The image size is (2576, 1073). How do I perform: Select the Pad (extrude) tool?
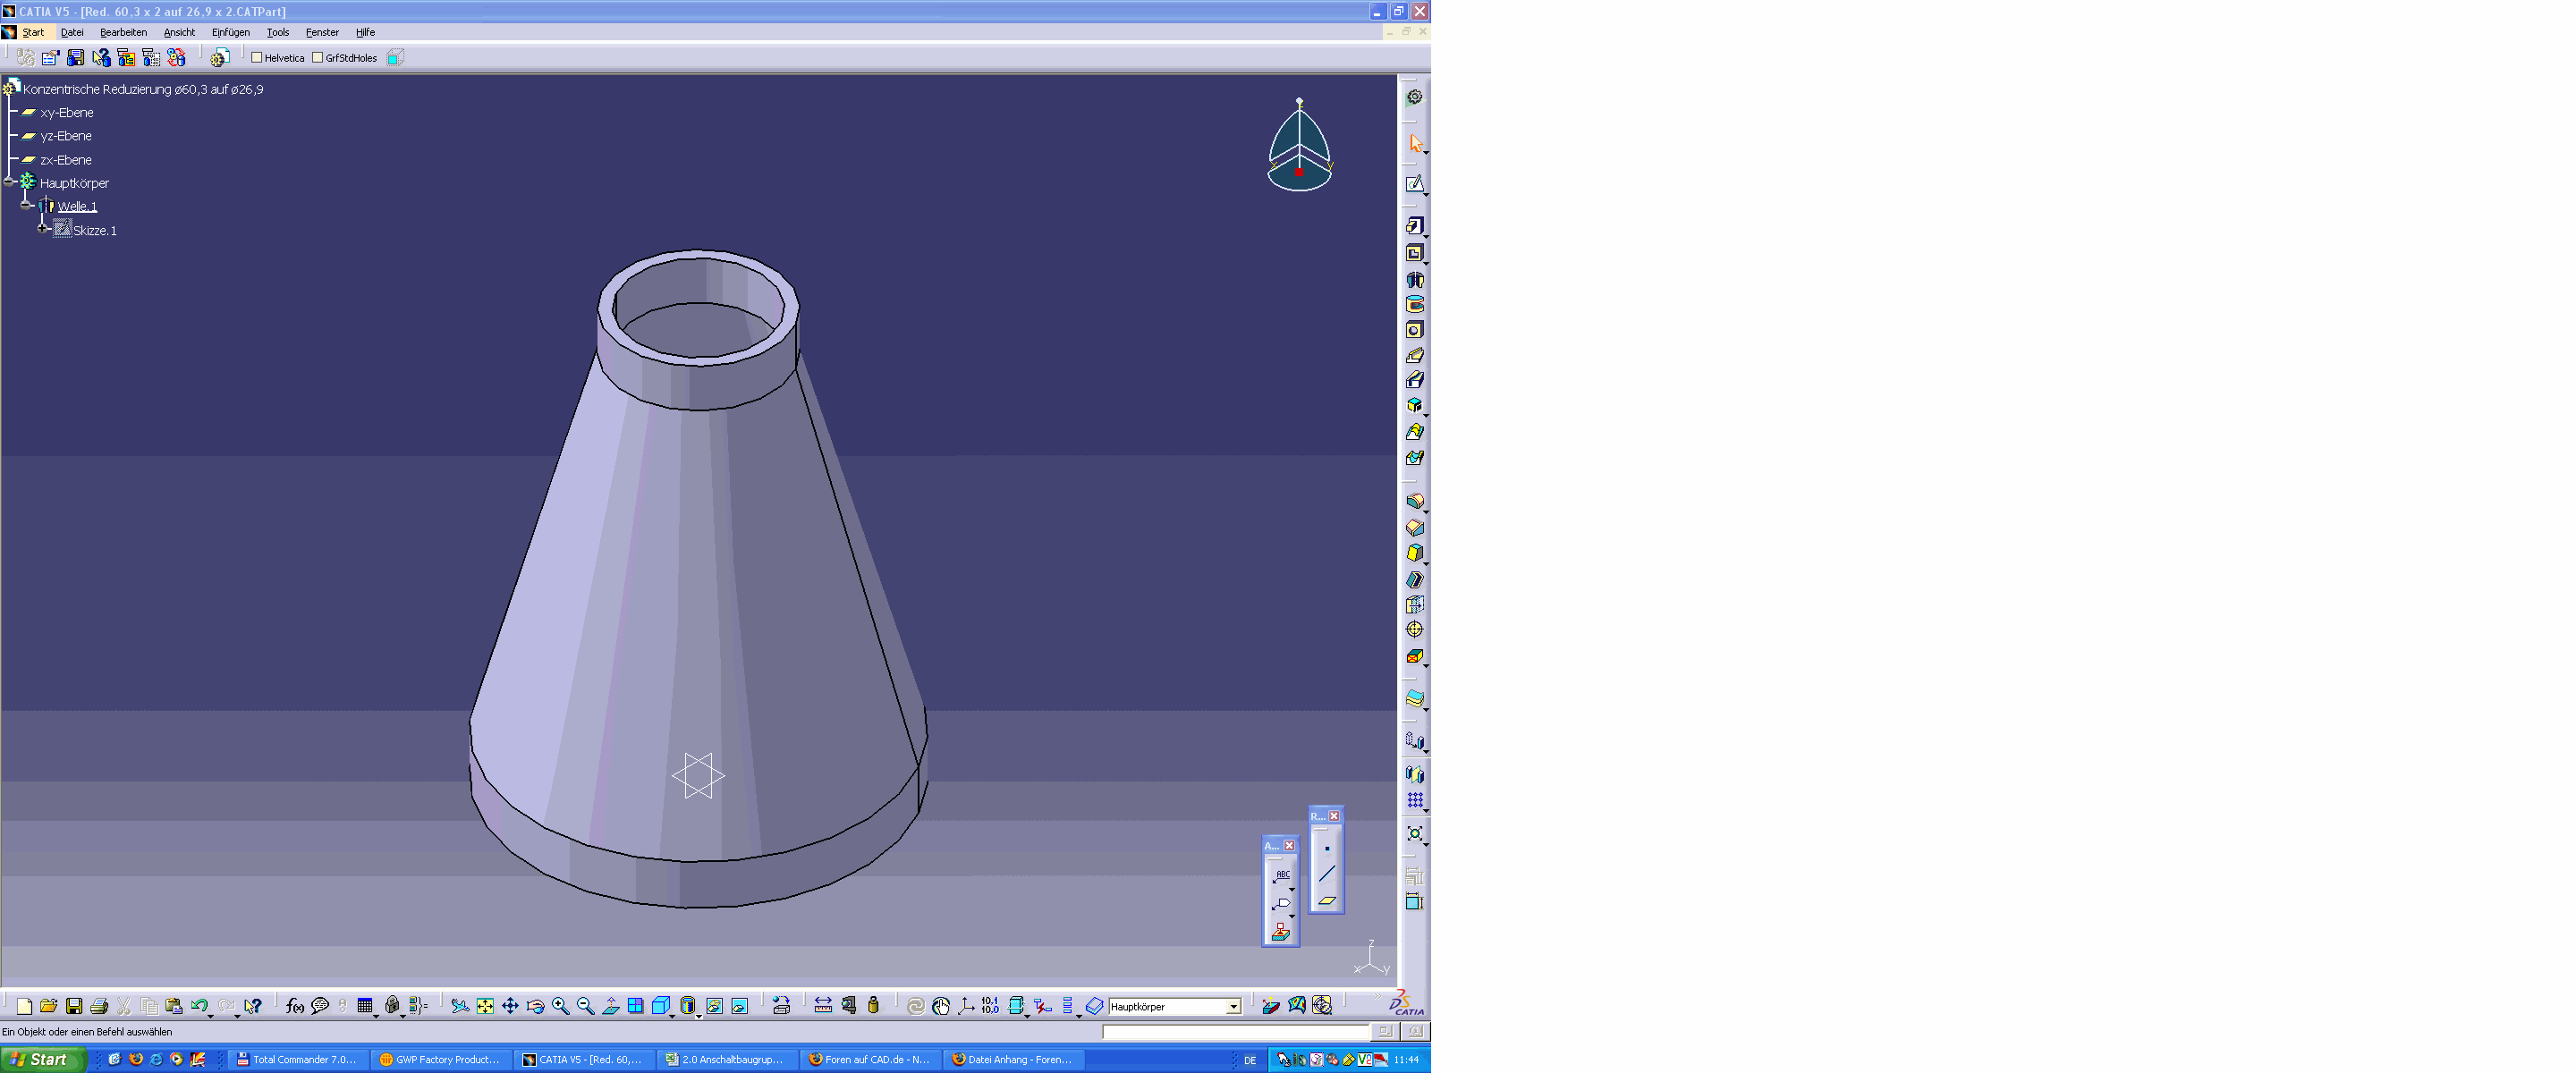click(1414, 226)
